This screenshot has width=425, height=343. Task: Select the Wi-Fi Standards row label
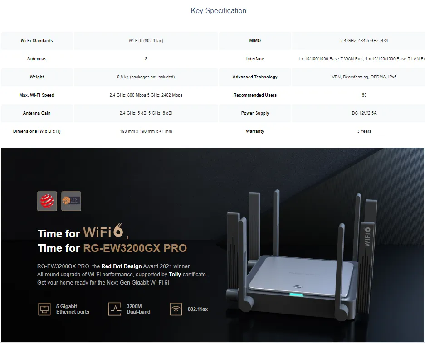37,41
